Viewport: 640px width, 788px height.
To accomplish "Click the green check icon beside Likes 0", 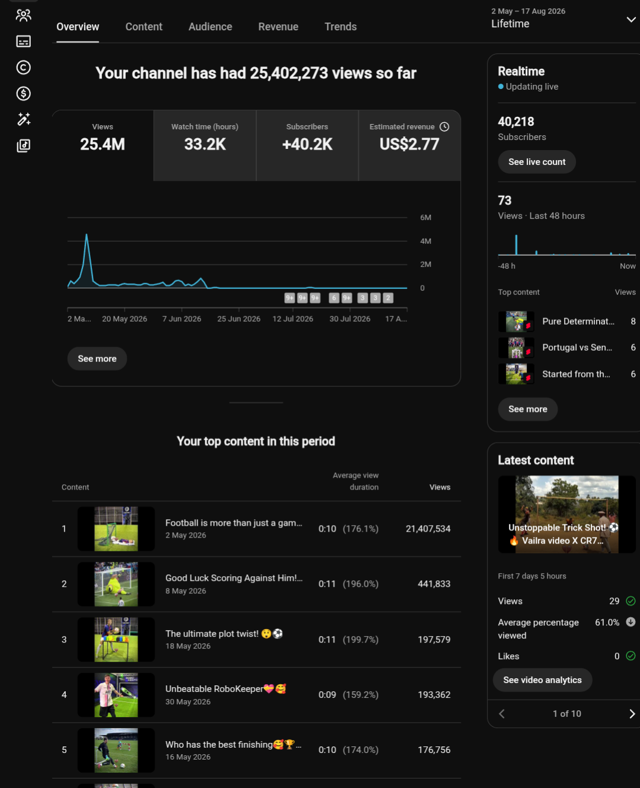I will (x=631, y=656).
